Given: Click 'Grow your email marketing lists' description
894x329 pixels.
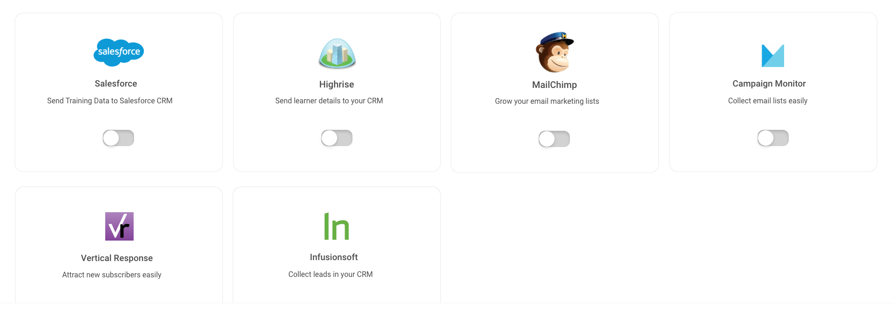Looking at the screenshot, I should pyautogui.click(x=547, y=101).
